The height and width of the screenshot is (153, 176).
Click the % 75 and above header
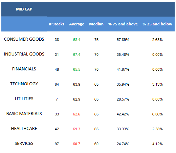pos(123,24)
